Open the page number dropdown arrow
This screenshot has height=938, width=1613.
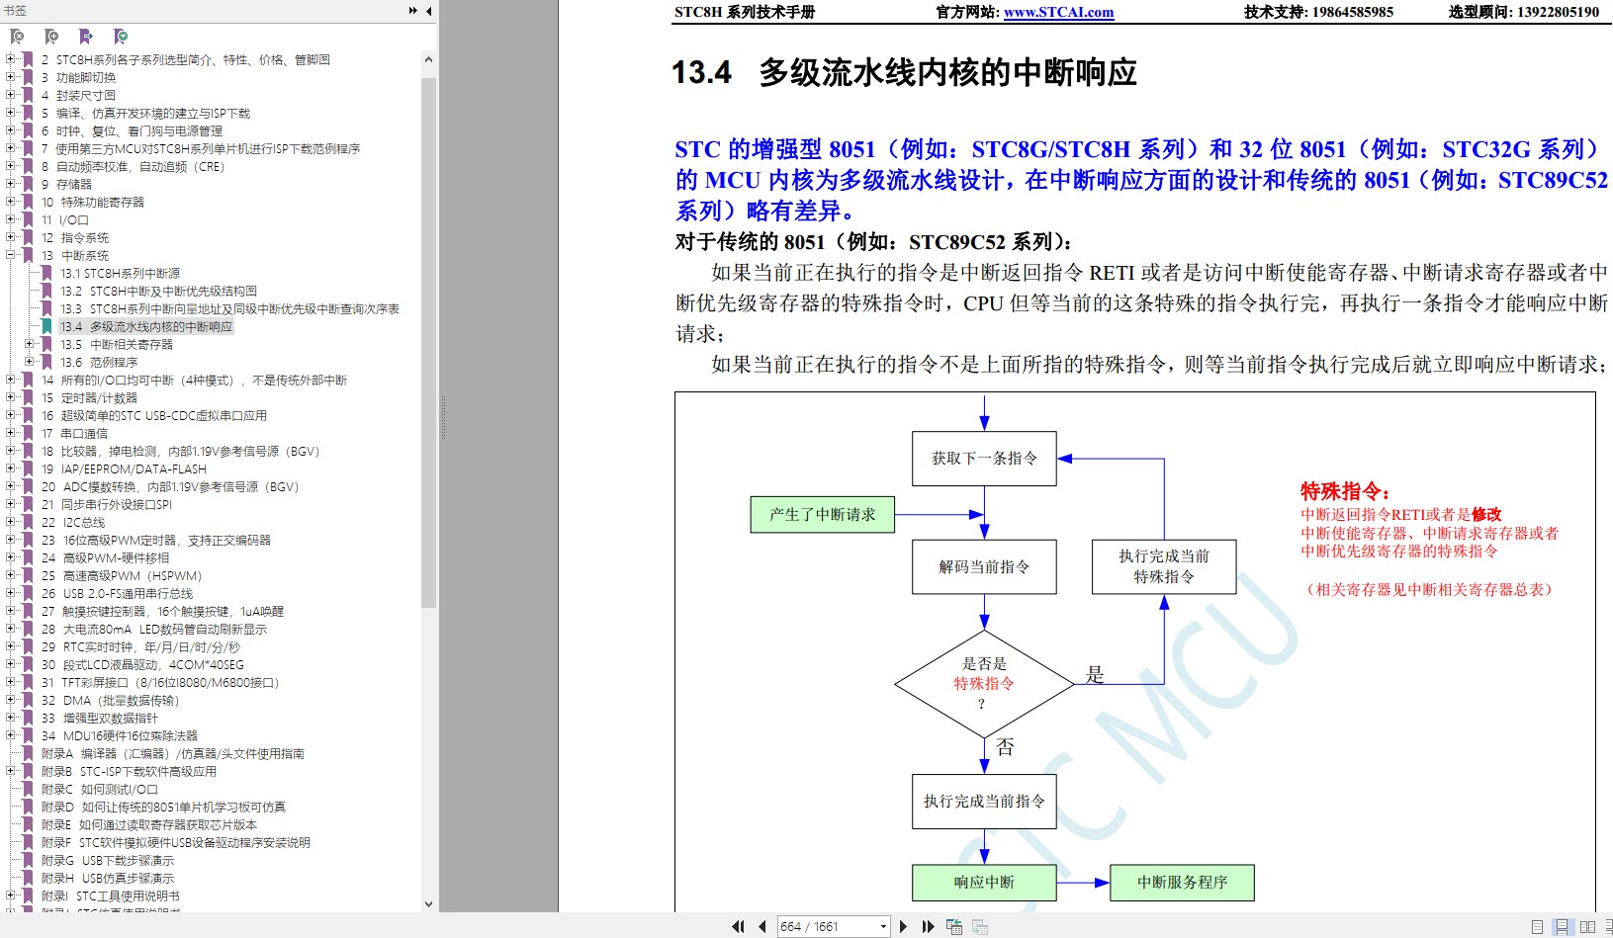[x=883, y=926]
